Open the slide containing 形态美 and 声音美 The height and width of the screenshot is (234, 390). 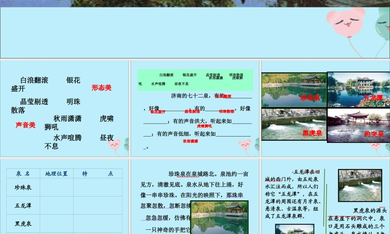64,108
